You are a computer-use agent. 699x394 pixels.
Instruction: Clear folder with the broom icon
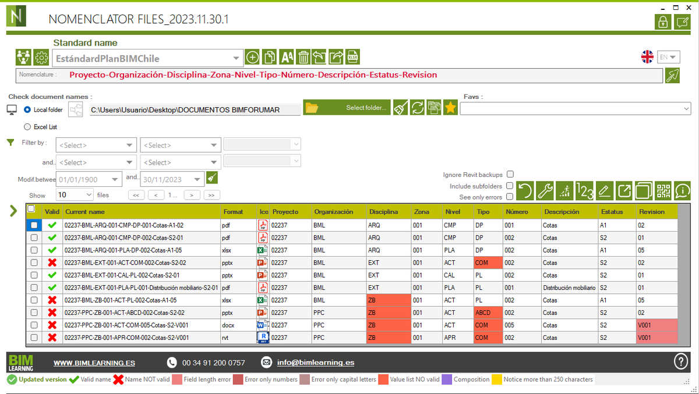[400, 108]
